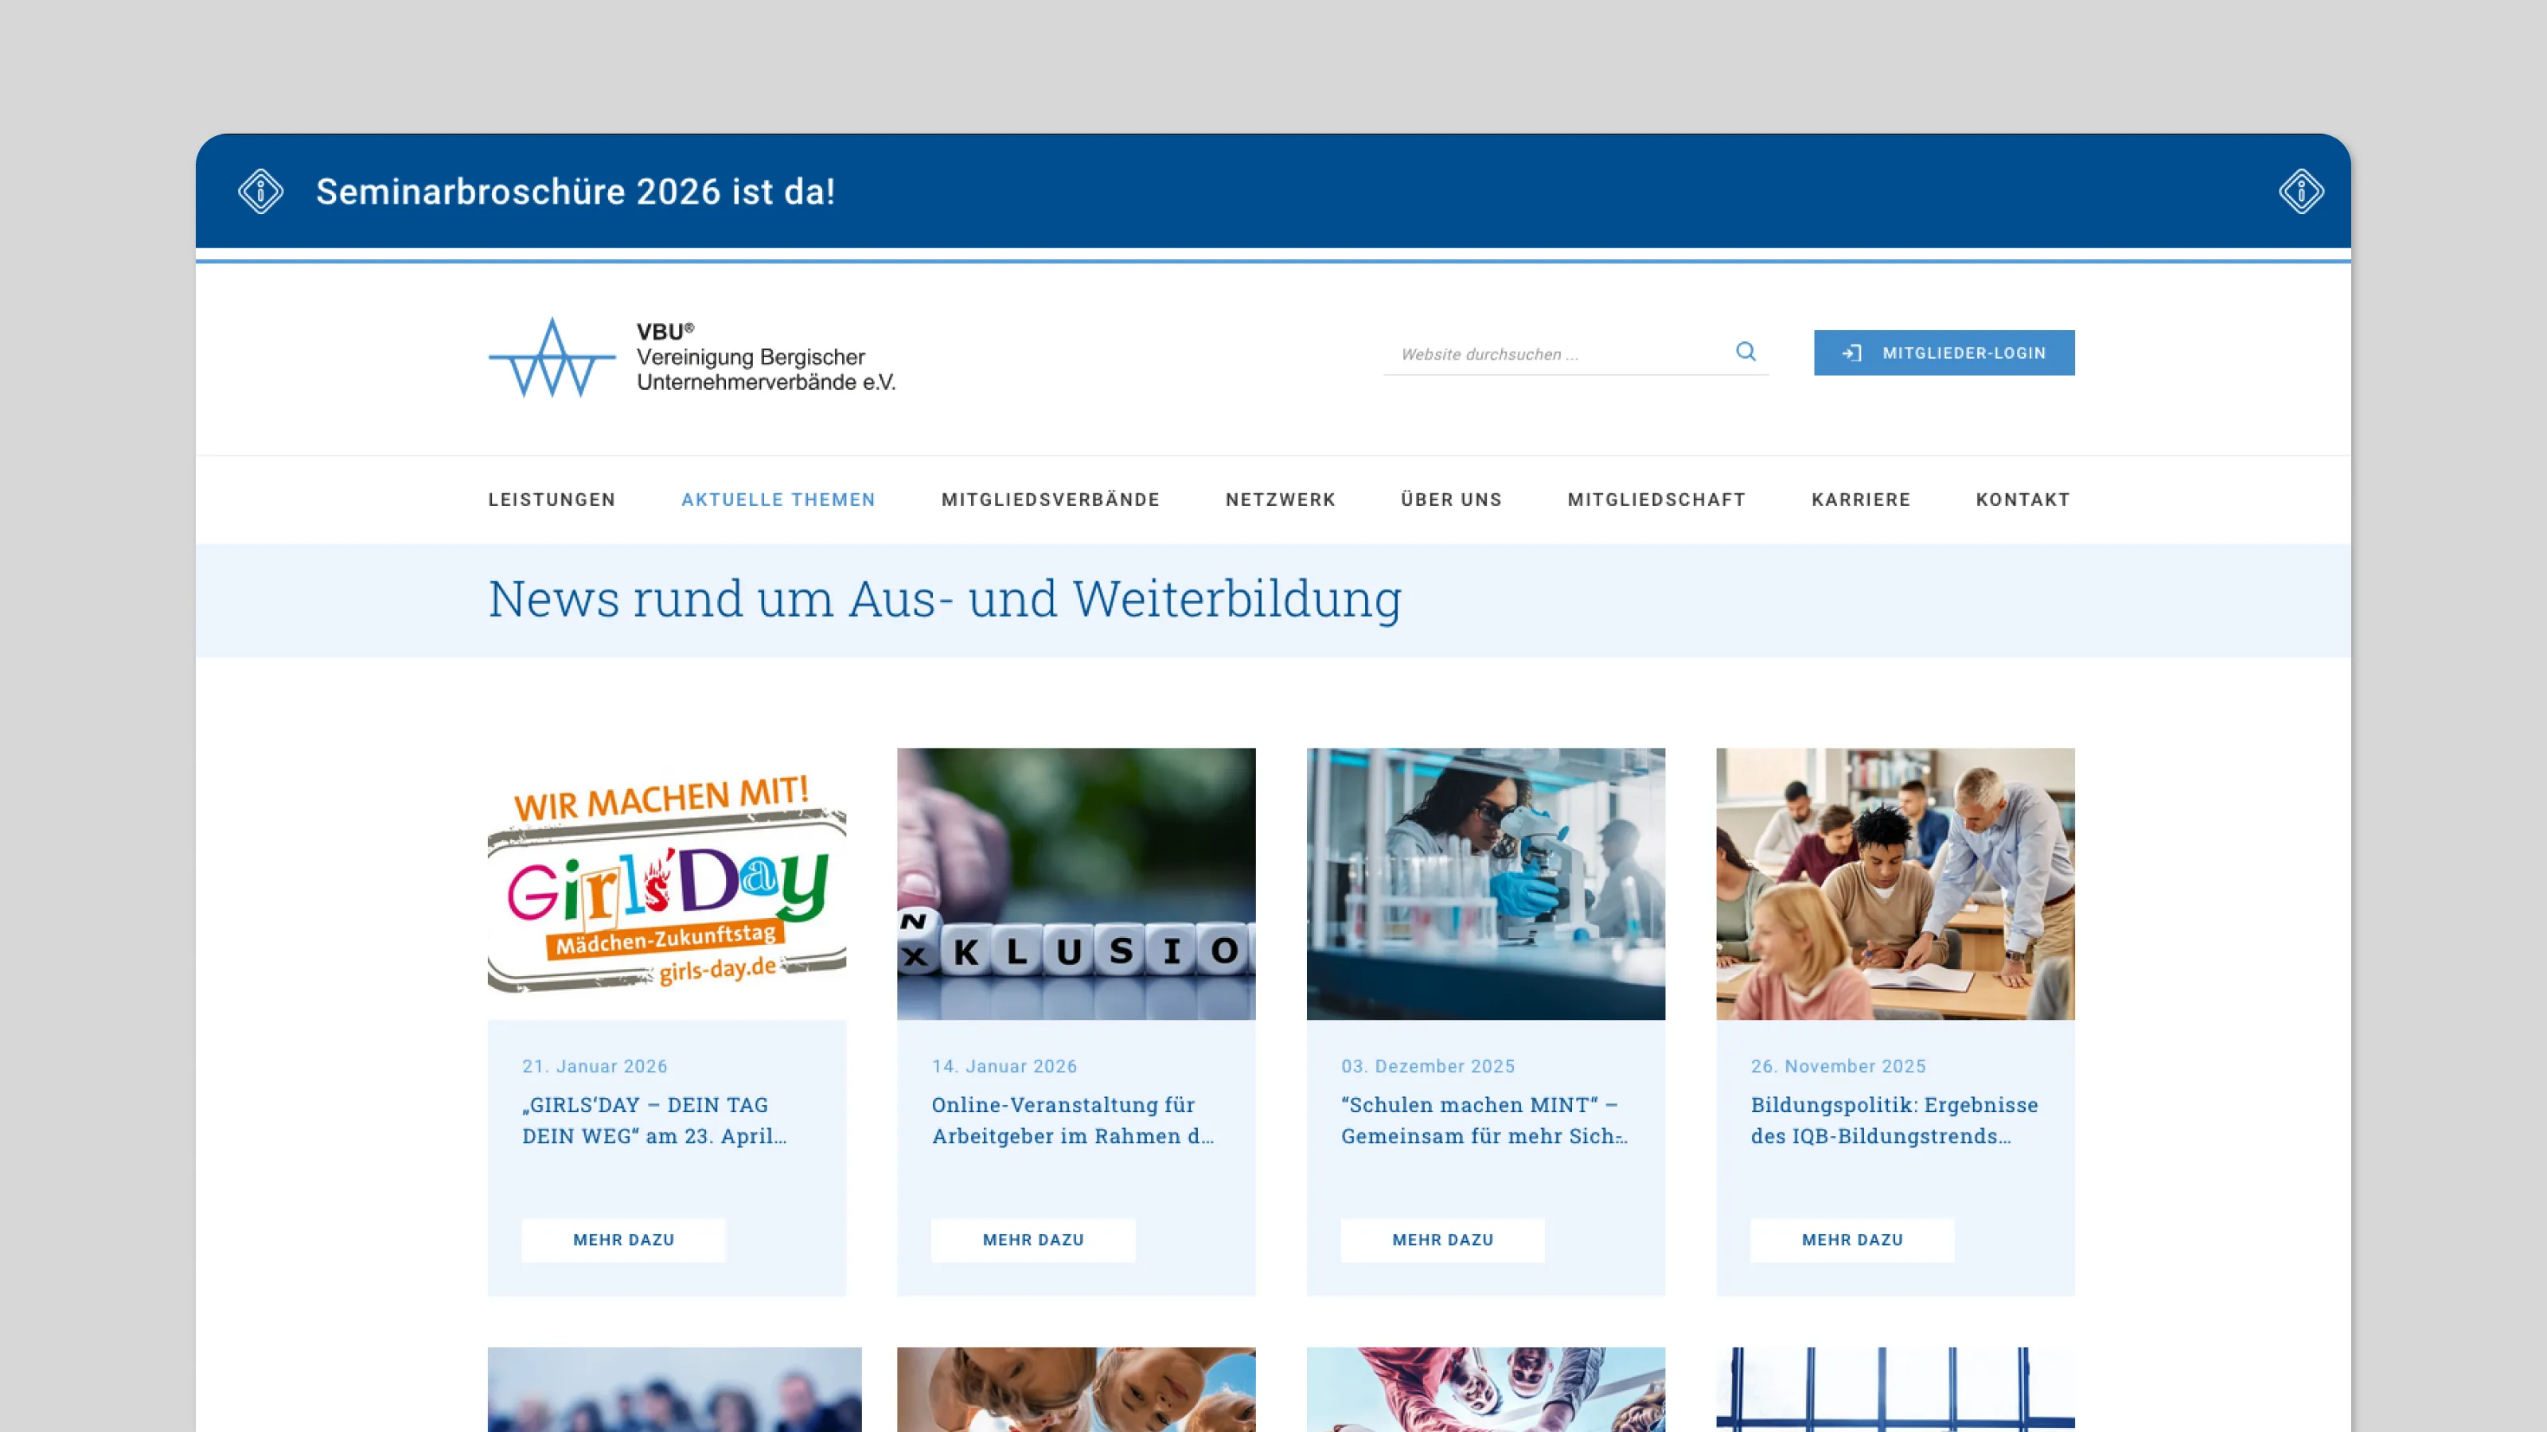The height and width of the screenshot is (1432, 2547).
Task: Open the Inklusion letter-dice thumbnail
Action: (1076, 882)
